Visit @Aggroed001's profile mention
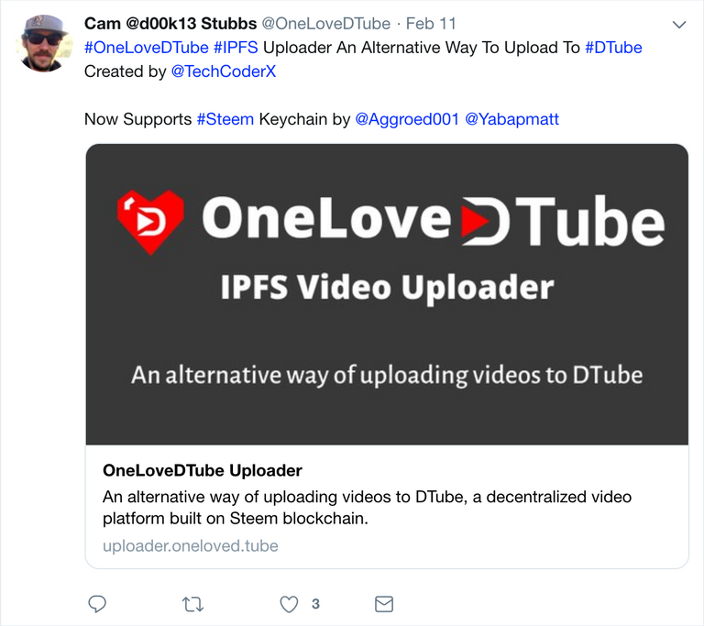 pyautogui.click(x=407, y=119)
